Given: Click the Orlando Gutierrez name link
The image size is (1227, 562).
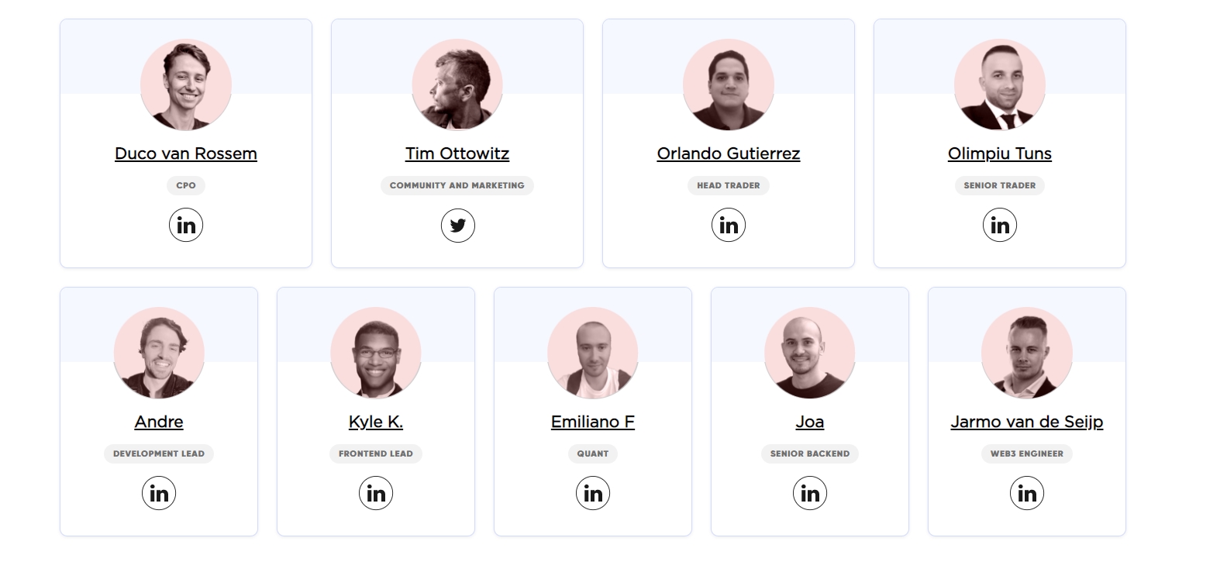Looking at the screenshot, I should (x=729, y=153).
